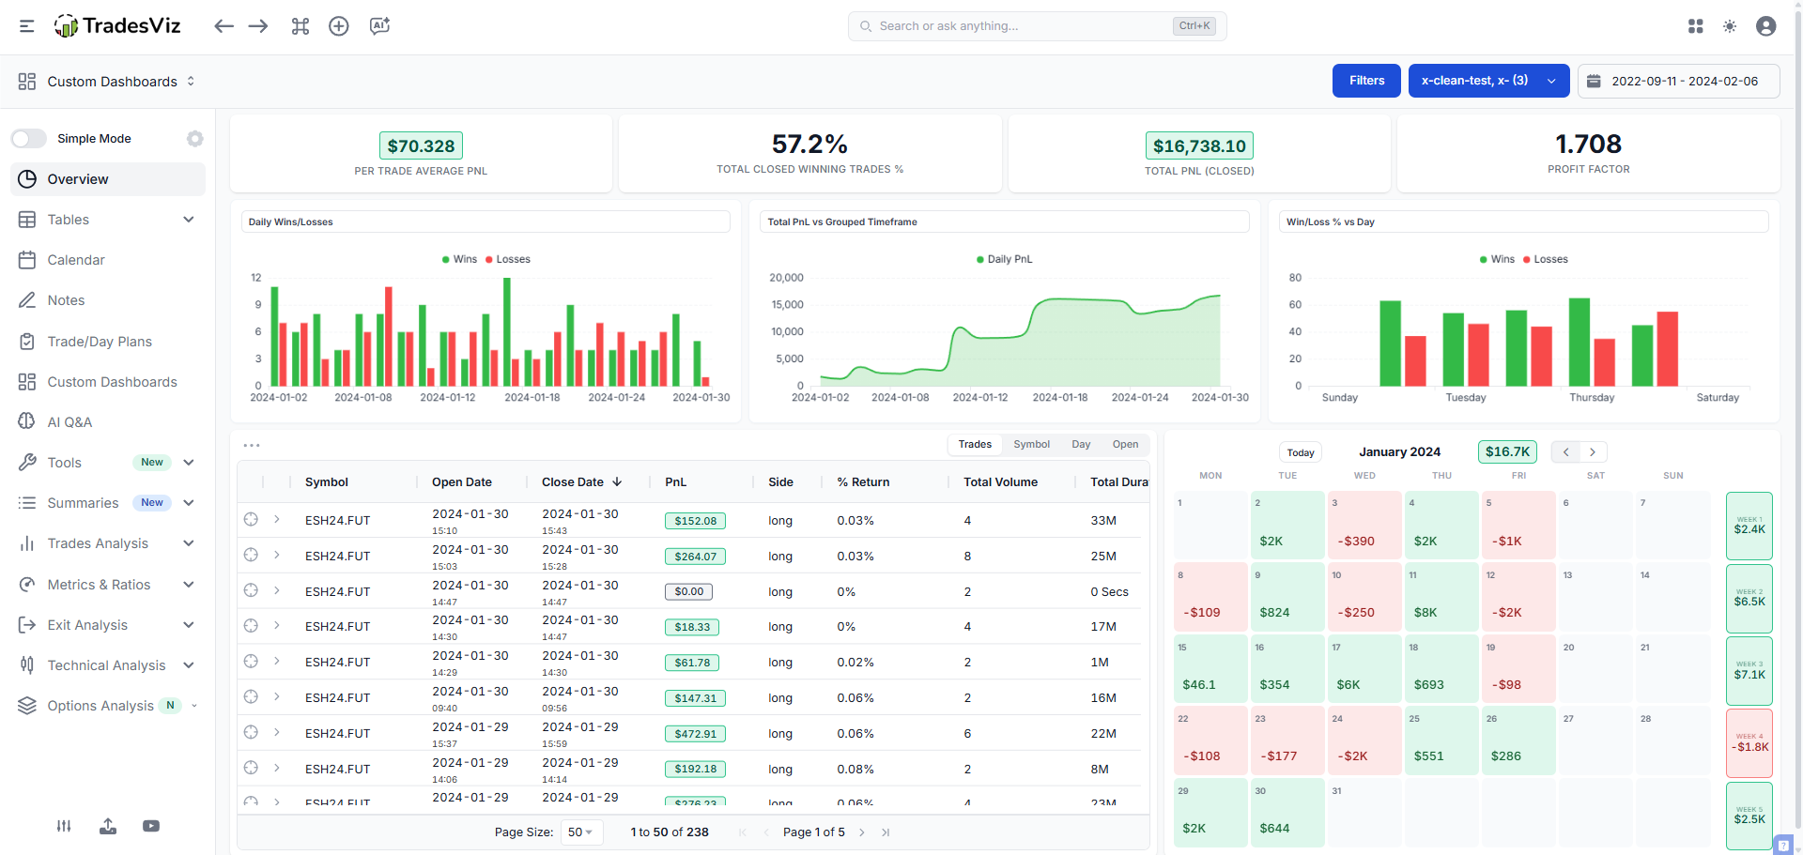Toggle the light/dark theme sun icon
The height and width of the screenshot is (855, 1803).
coord(1730,26)
